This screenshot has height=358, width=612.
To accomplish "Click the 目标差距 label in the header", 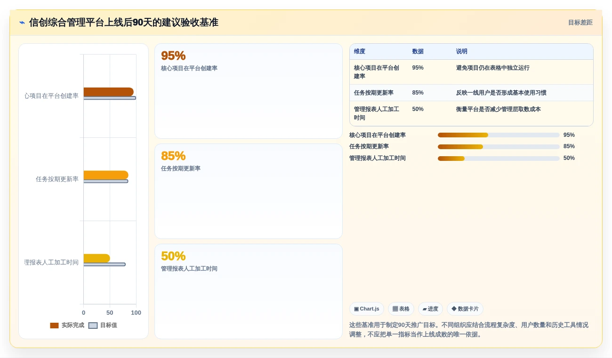I will pos(580,23).
